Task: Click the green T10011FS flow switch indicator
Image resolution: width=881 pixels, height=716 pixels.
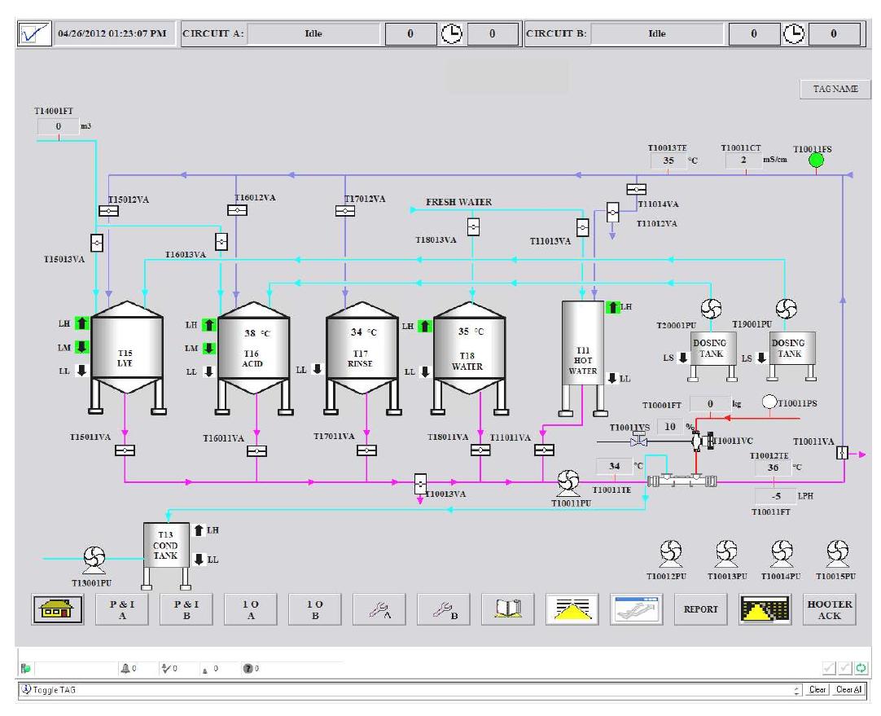Action: coord(816,160)
